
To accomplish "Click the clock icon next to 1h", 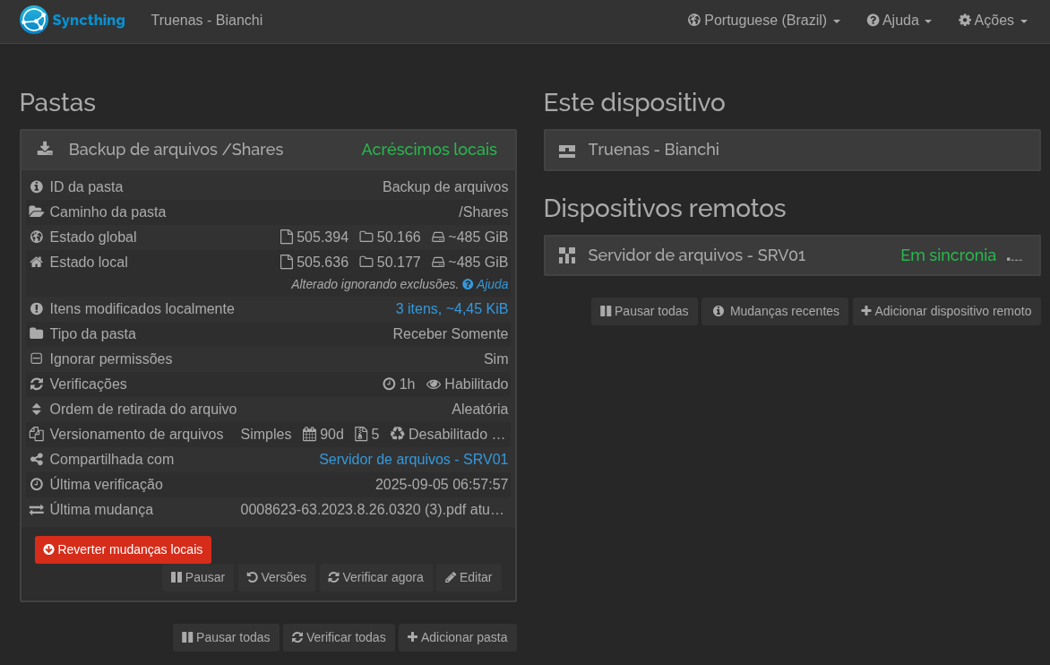I will tap(389, 384).
